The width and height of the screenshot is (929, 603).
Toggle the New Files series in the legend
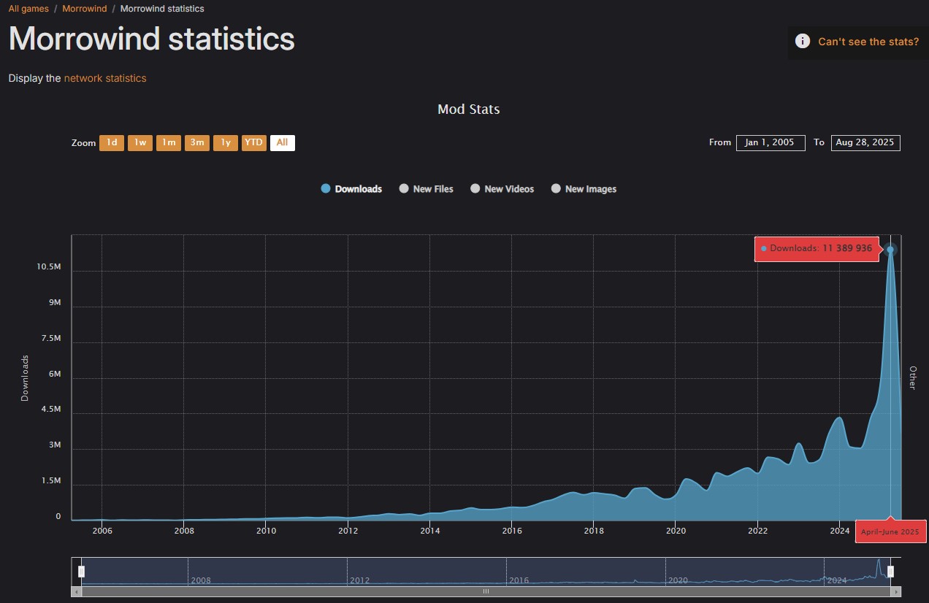426,189
